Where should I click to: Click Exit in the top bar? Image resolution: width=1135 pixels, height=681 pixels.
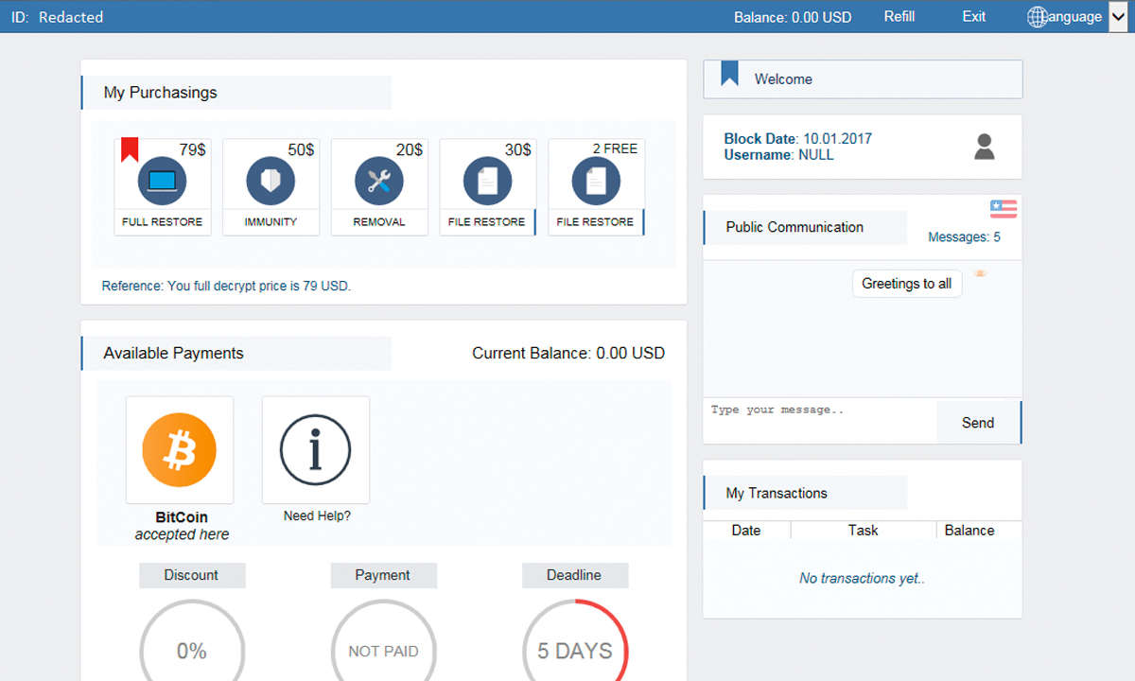(973, 17)
